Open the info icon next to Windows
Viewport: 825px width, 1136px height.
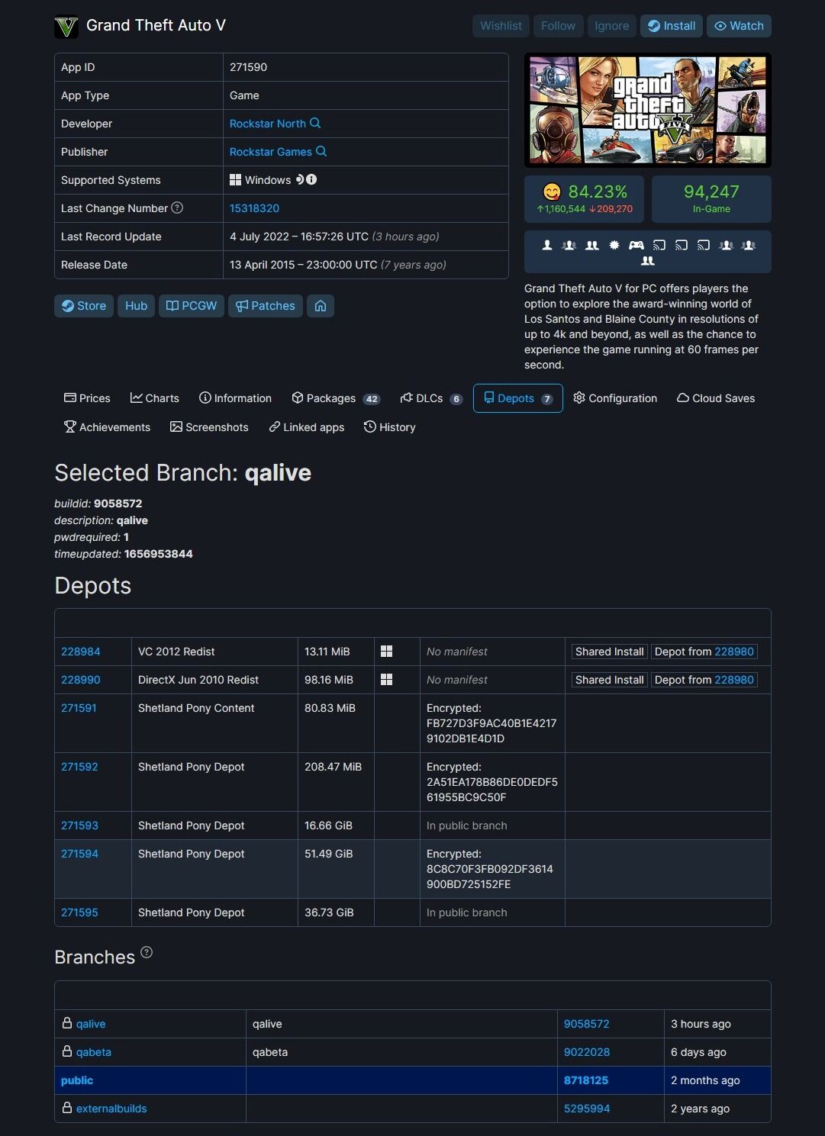311,179
